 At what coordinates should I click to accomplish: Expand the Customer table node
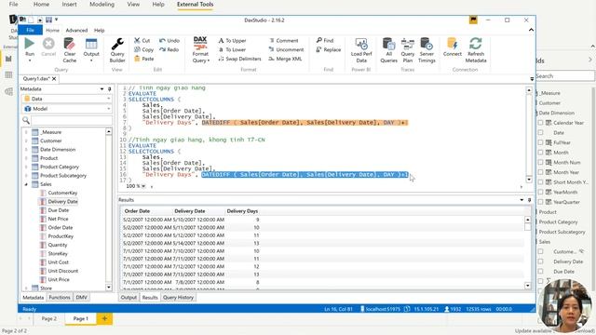(26, 141)
